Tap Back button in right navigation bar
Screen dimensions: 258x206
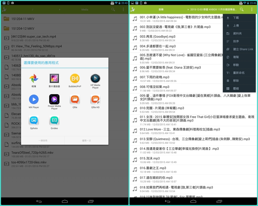tap(168, 201)
